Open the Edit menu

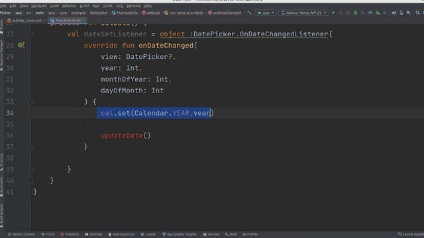(x=13, y=6)
